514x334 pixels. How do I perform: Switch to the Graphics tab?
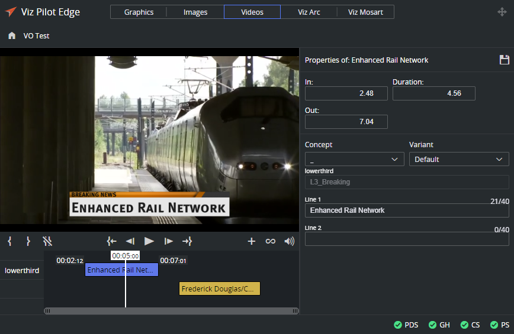pyautogui.click(x=139, y=12)
